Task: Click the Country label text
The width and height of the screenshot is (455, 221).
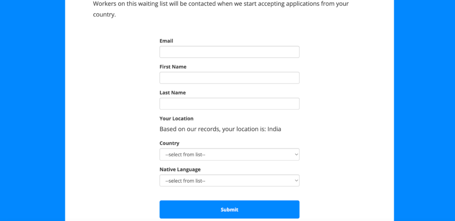Action: pos(169,143)
